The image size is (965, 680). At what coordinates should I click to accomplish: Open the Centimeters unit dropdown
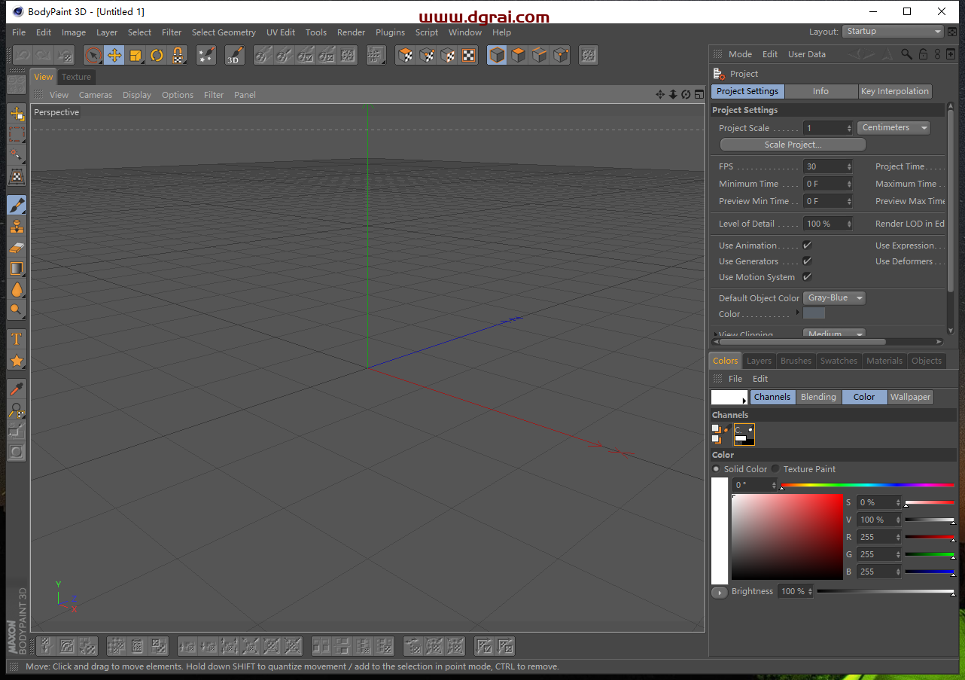tap(893, 128)
